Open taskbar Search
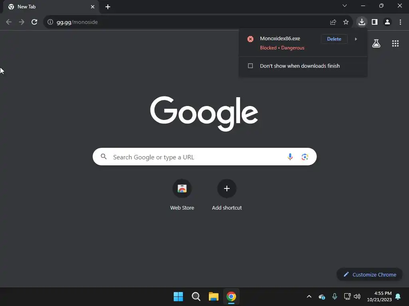Screen dimensions: 409x306 [x=196, y=296]
